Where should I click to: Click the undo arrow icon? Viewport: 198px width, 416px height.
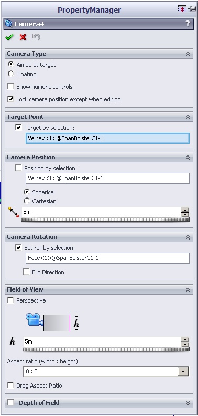36,37
